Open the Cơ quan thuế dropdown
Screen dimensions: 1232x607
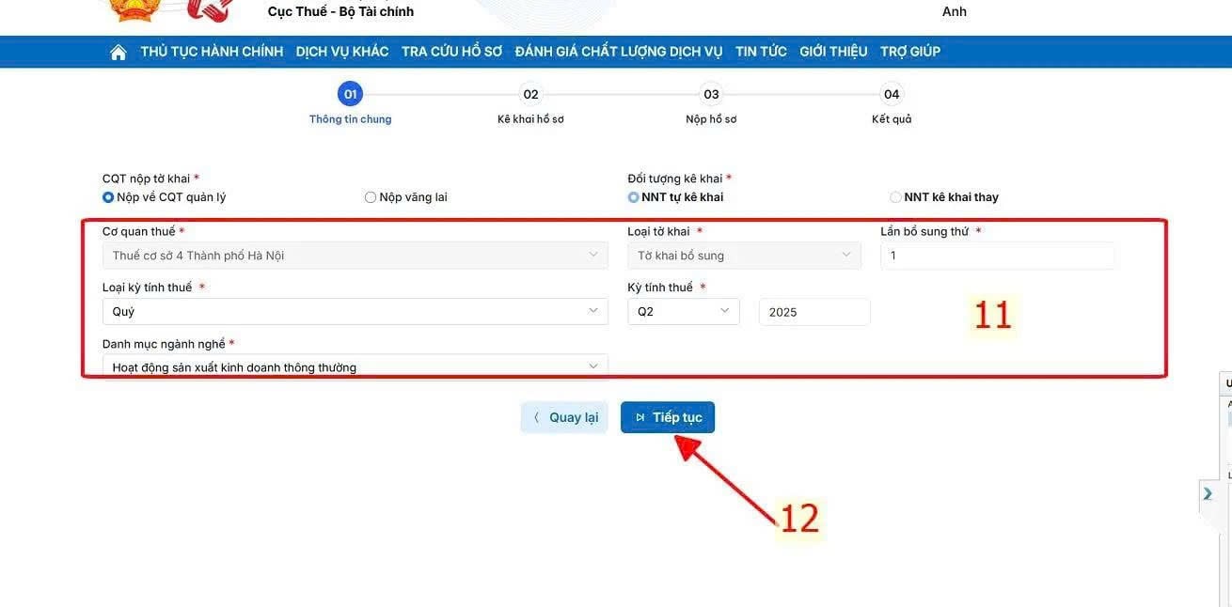(355, 256)
